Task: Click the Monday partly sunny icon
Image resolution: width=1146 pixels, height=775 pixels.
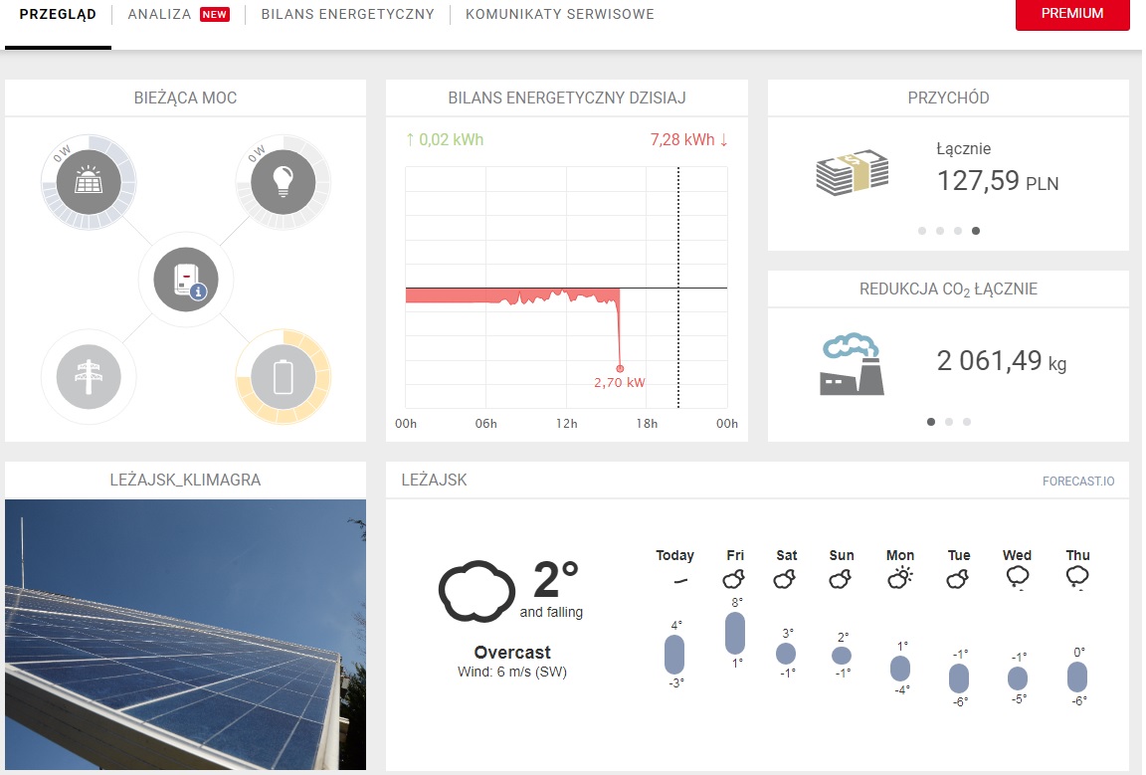Action: click(900, 578)
